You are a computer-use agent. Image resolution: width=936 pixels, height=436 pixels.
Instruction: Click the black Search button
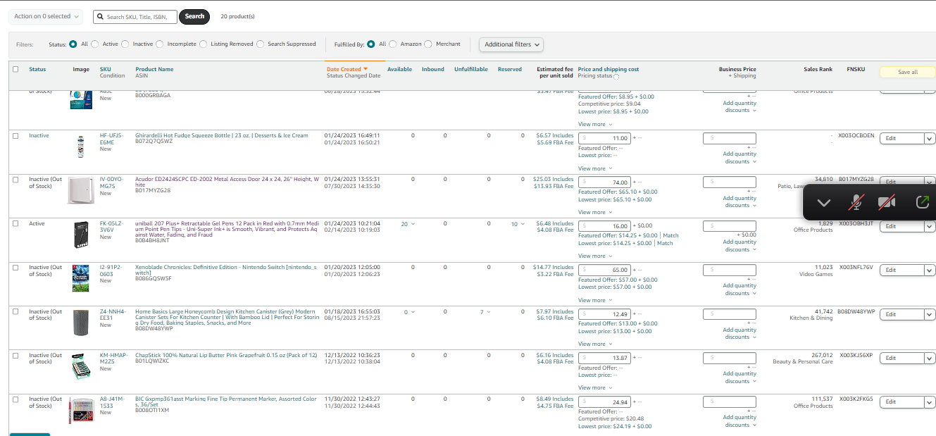194,16
